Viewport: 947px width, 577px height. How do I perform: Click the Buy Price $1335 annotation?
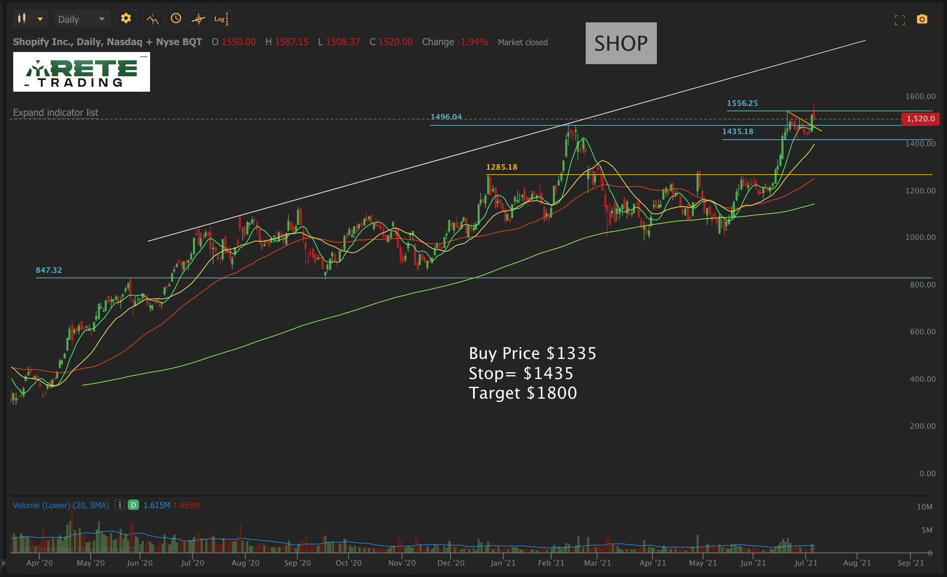coord(532,353)
